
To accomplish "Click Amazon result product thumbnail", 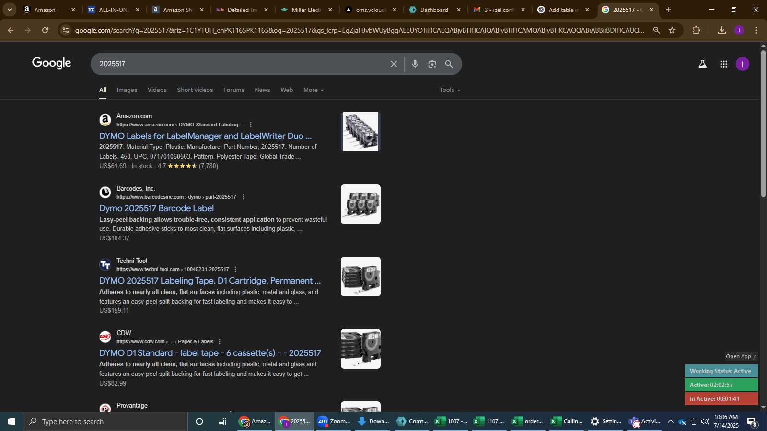I will coord(360,132).
